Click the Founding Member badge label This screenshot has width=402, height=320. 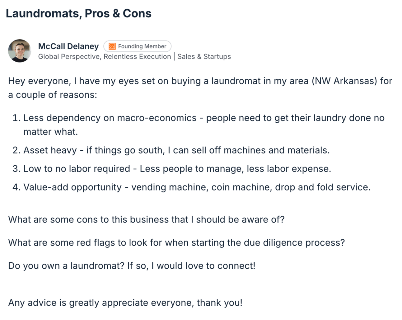click(142, 46)
